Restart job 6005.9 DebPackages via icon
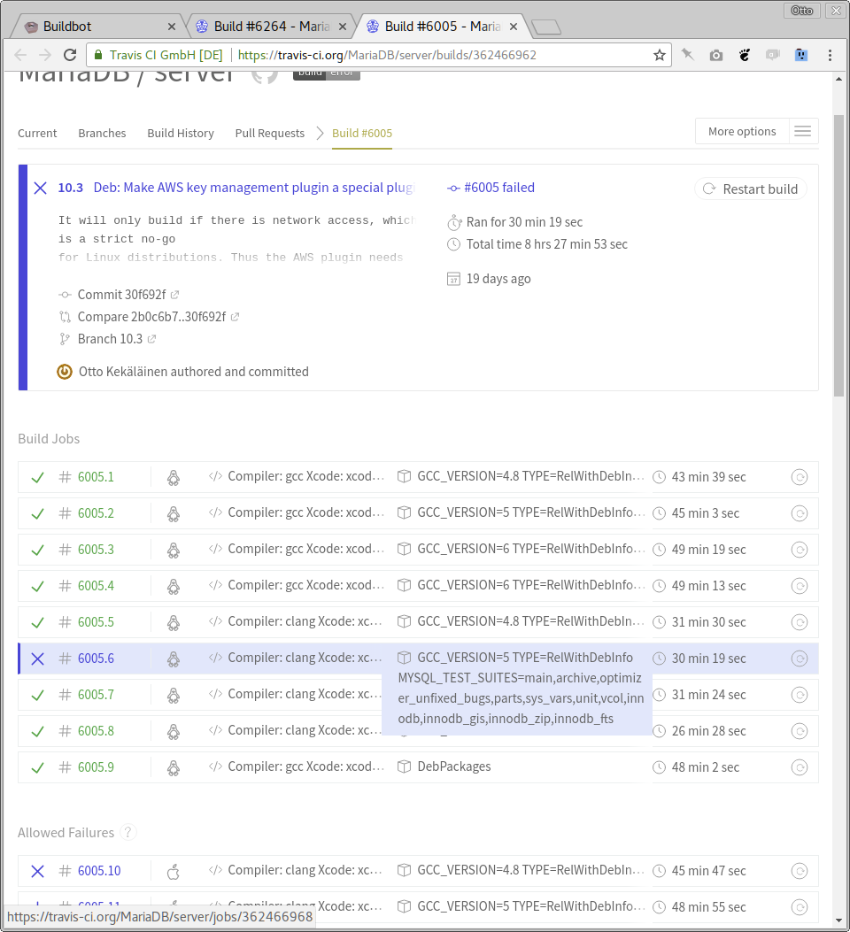 point(799,767)
